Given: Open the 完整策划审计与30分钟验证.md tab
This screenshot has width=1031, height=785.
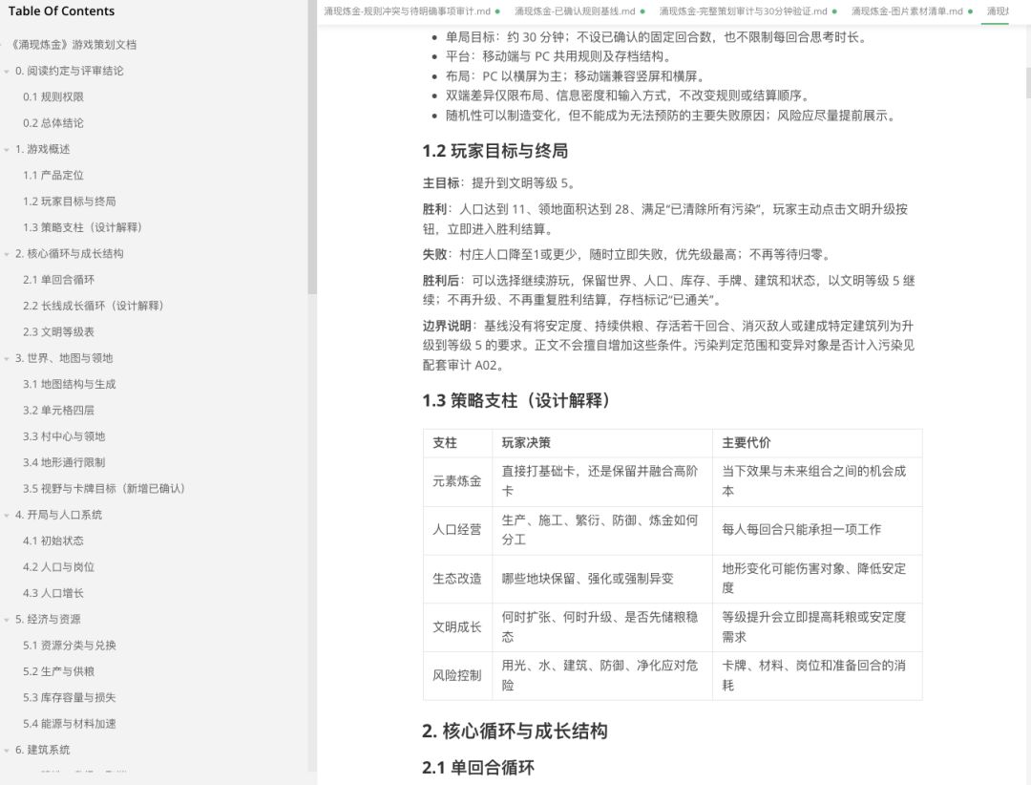Looking at the screenshot, I should point(743,11).
